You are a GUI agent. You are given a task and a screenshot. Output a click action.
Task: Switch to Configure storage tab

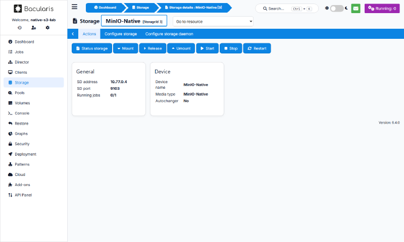pyautogui.click(x=121, y=34)
